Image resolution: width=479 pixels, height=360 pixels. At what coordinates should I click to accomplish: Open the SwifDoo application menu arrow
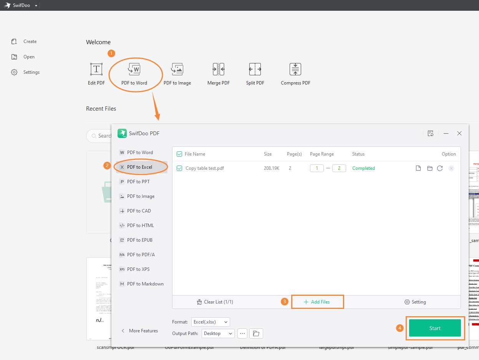36,5
